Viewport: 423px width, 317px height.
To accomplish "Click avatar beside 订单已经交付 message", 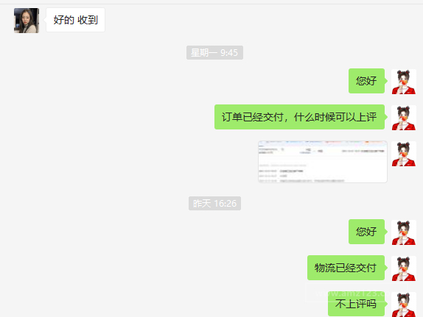I will (404, 118).
